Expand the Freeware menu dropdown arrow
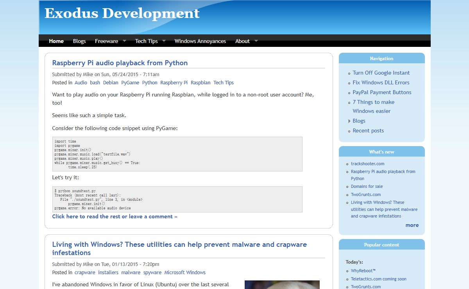The height and width of the screenshot is (289, 469). [x=124, y=41]
